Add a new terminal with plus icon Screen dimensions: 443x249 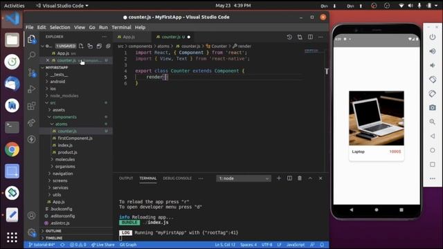tap(279, 178)
